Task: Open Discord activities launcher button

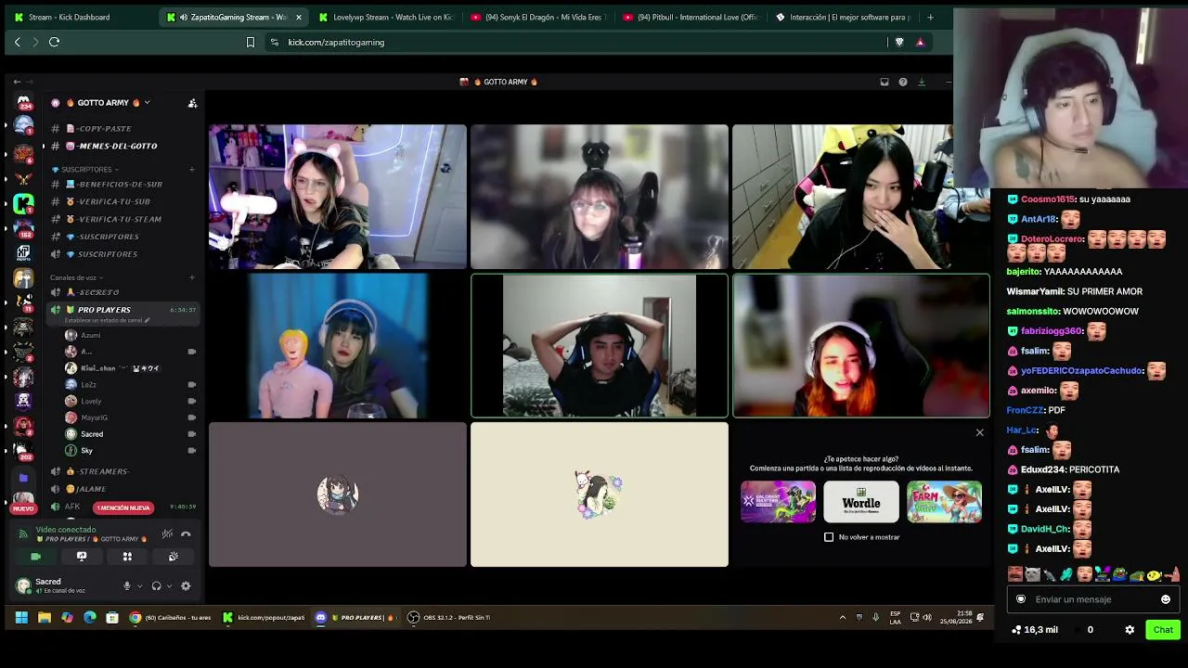Action: [x=127, y=557]
